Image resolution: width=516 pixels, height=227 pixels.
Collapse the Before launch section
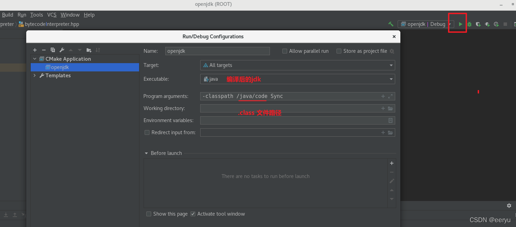pyautogui.click(x=146, y=153)
